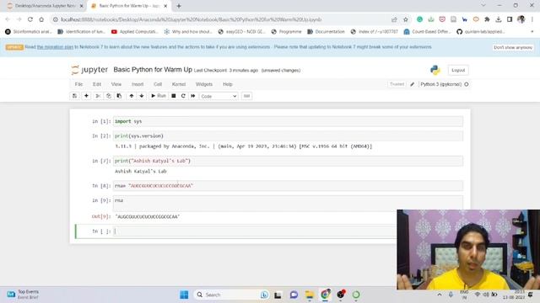This screenshot has width=540, height=303.
Task: Open the File menu
Action: pyautogui.click(x=78, y=84)
